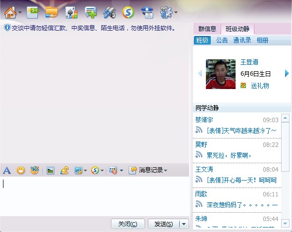Open the group home page house icon
Screen dimensions: 292x232
click(10, 12)
